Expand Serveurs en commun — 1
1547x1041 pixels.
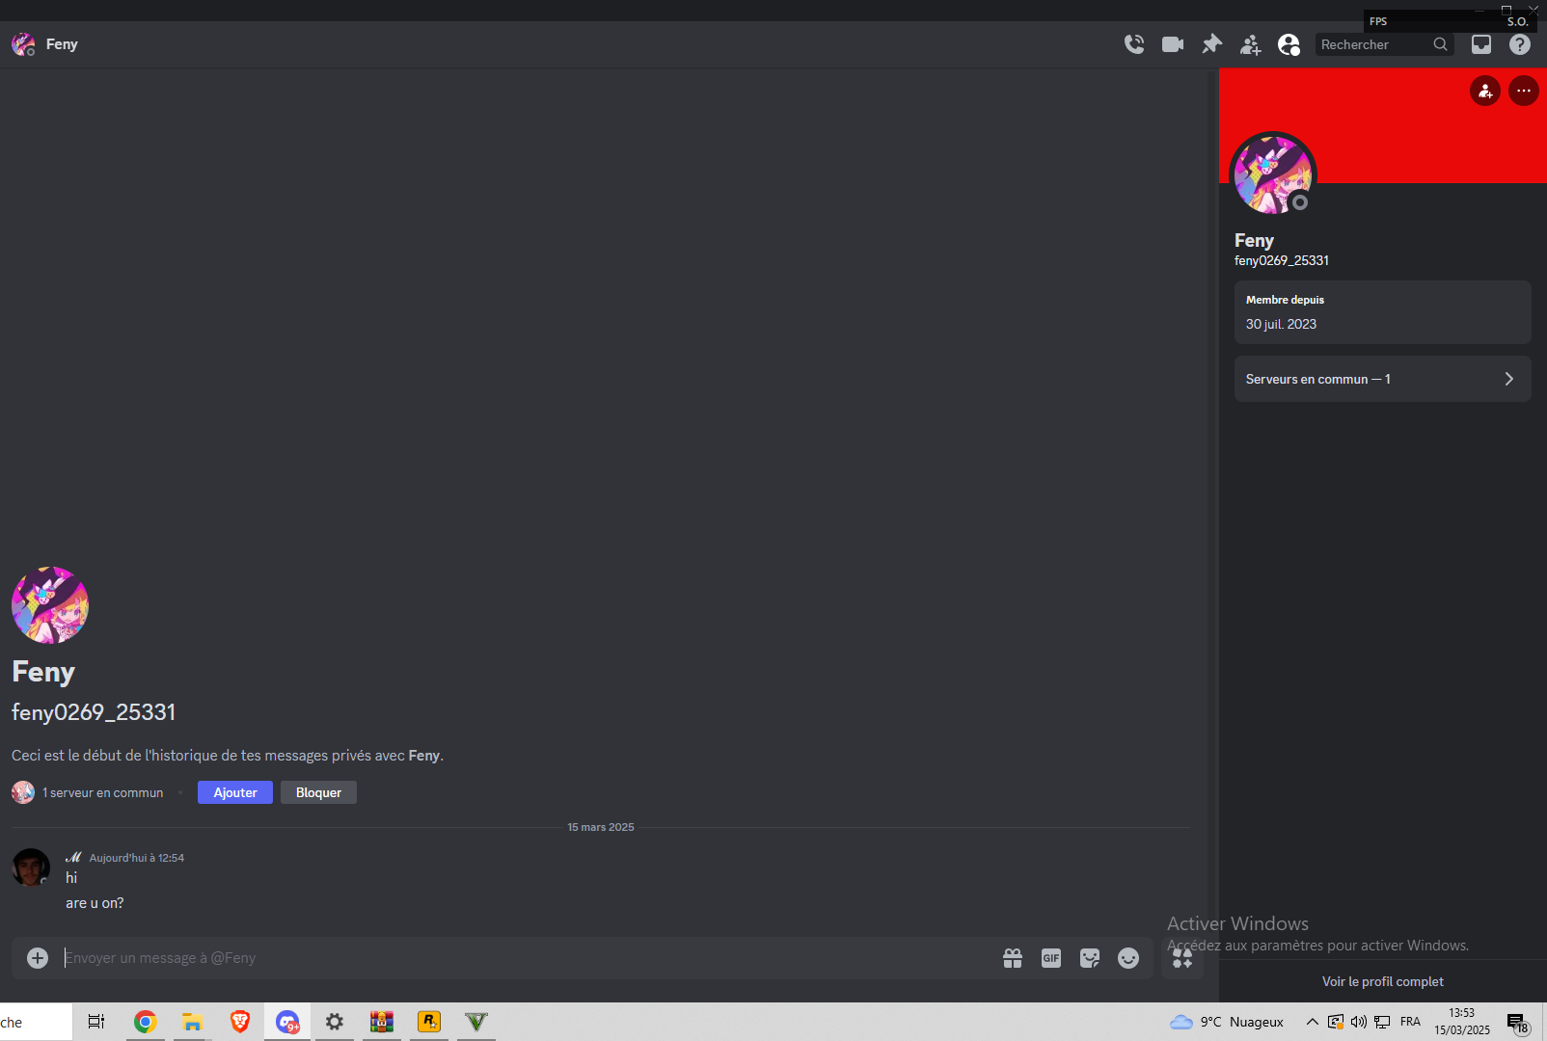pyautogui.click(x=1383, y=379)
